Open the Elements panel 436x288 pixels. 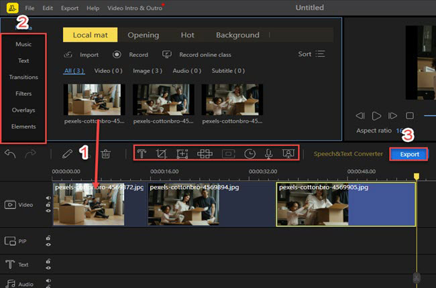[23, 127]
